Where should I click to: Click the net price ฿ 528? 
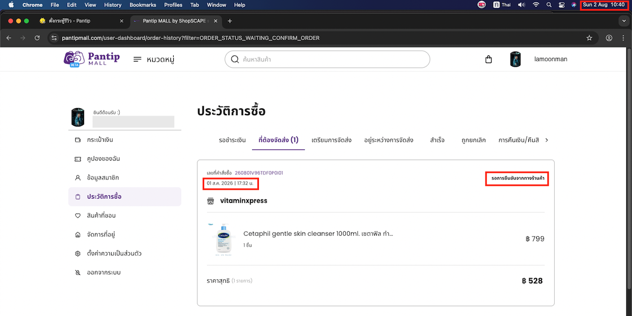(x=532, y=281)
